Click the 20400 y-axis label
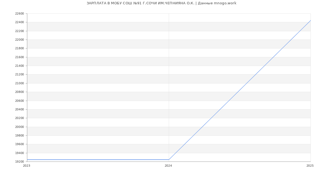This screenshot has height=175, width=324. click(19, 109)
